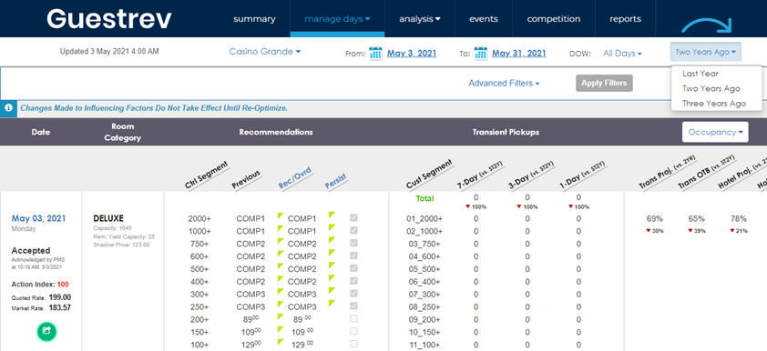Click the Accepted status text
Screen dimensions: 767x351
(31, 250)
